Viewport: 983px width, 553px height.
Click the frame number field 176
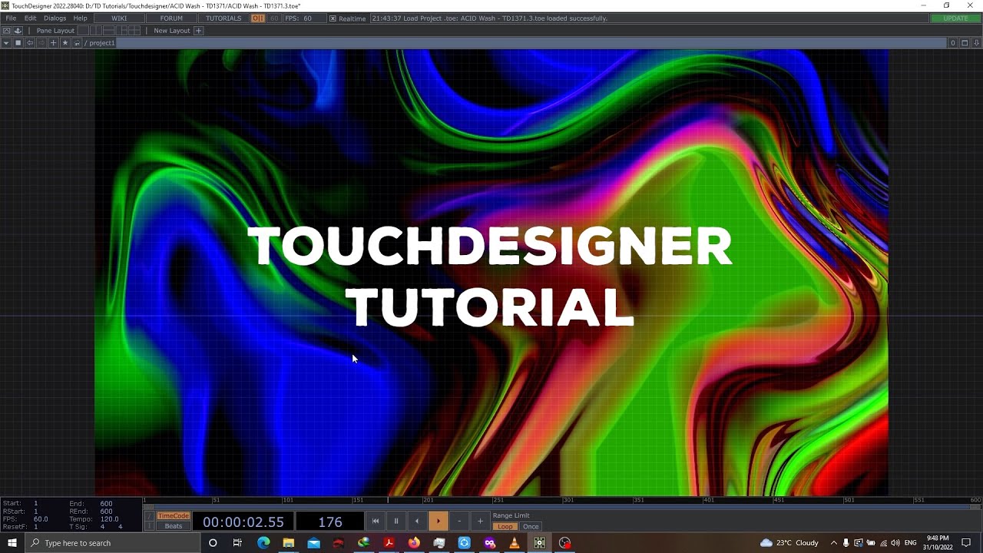click(330, 522)
